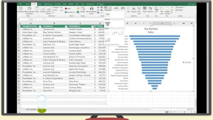
Task: Insert a PivotTable from the ribbon
Action: 20,10
